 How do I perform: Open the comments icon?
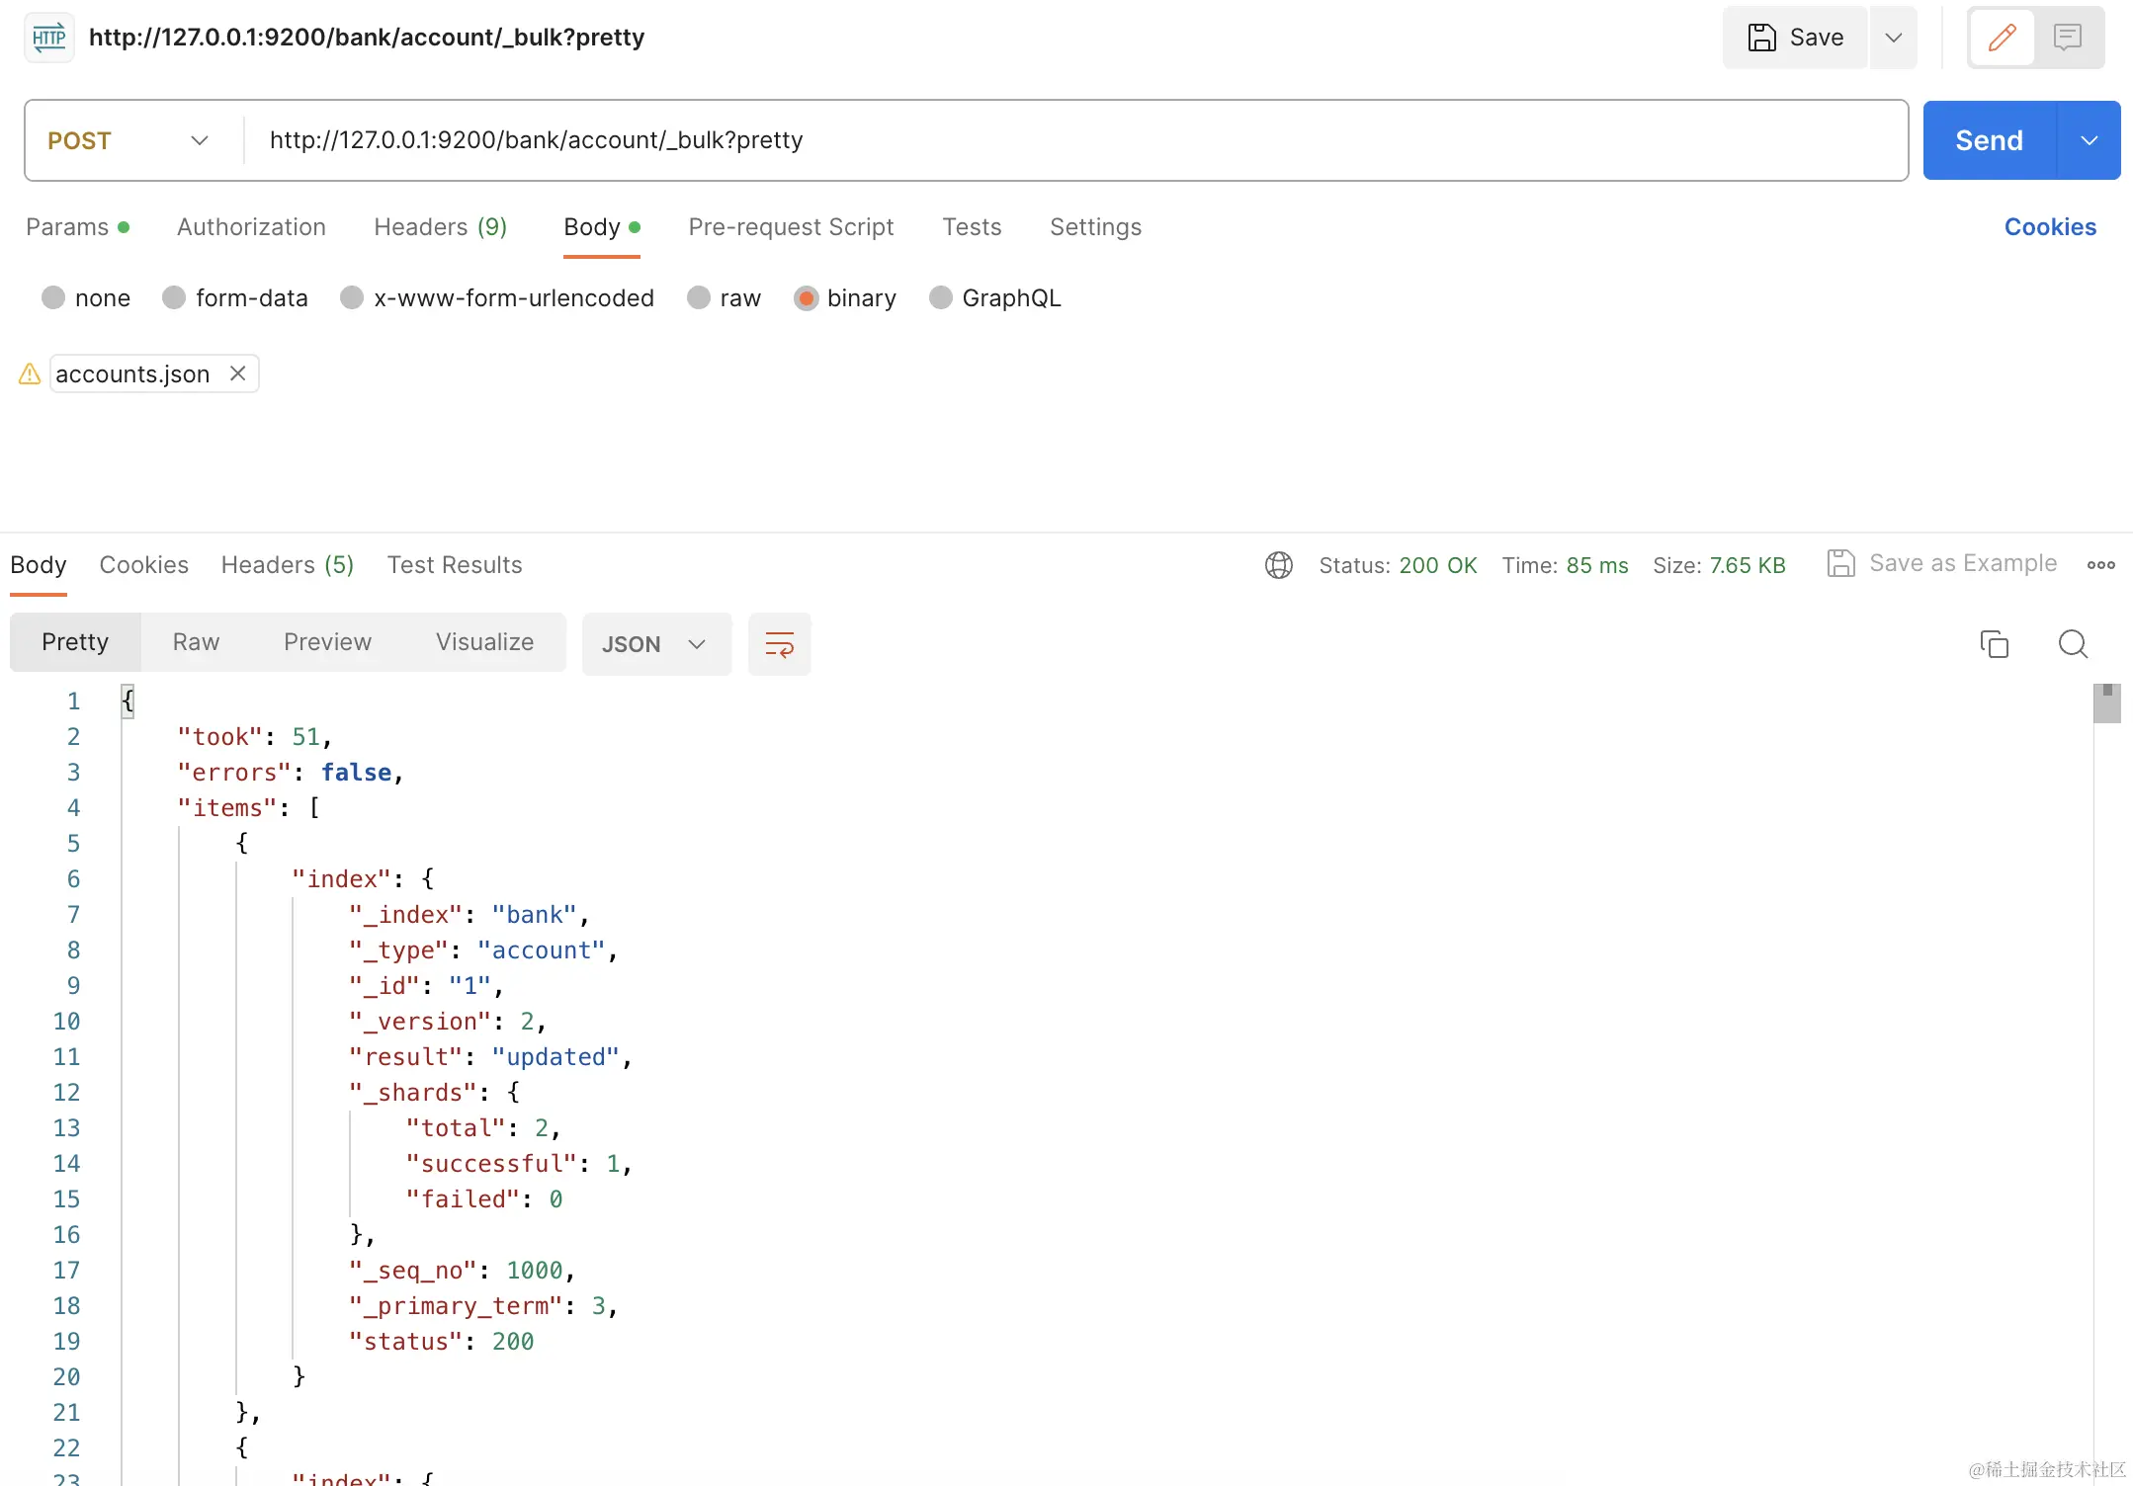click(x=2067, y=38)
